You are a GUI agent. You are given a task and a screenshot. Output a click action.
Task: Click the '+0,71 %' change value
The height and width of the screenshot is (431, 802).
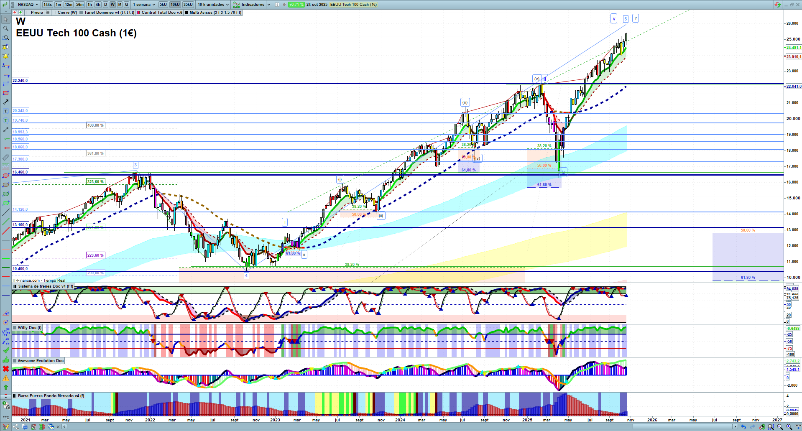point(296,5)
